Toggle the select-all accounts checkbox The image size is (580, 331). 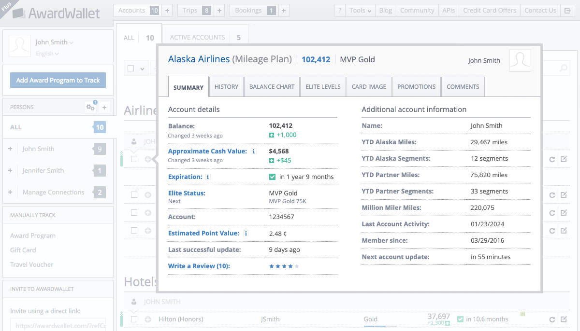131,69
